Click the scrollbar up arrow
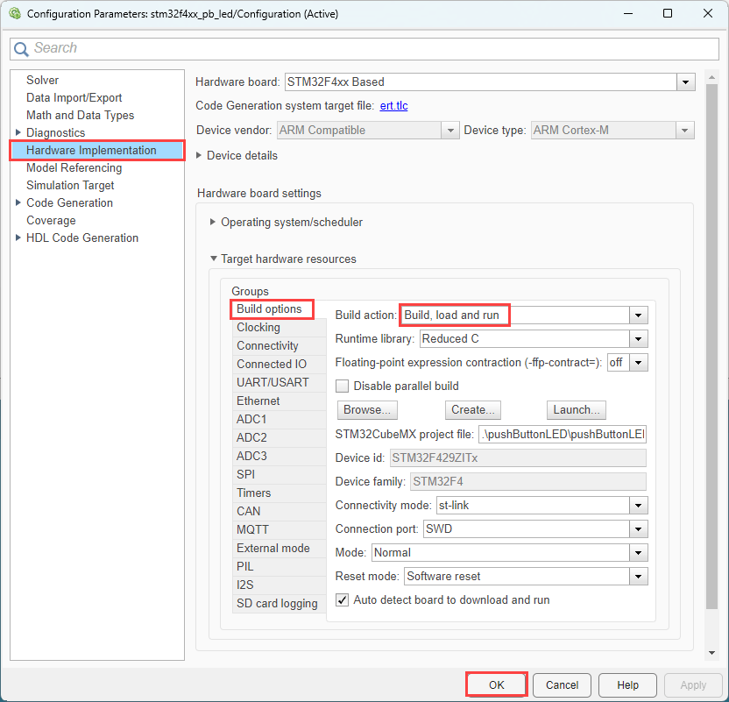Viewport: 729px width, 702px height. (711, 77)
